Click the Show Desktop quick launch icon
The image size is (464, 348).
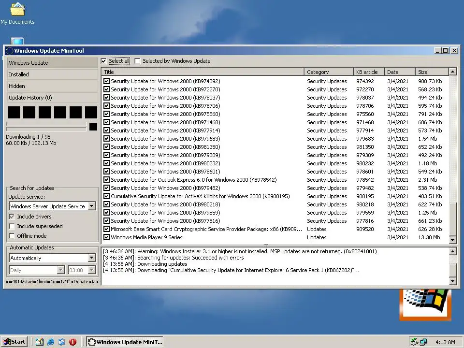(x=39, y=342)
